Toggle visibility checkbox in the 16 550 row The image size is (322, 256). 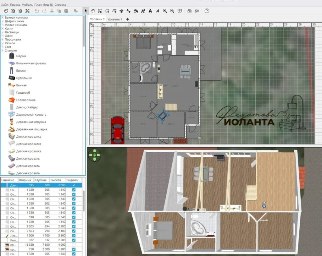tap(74, 245)
